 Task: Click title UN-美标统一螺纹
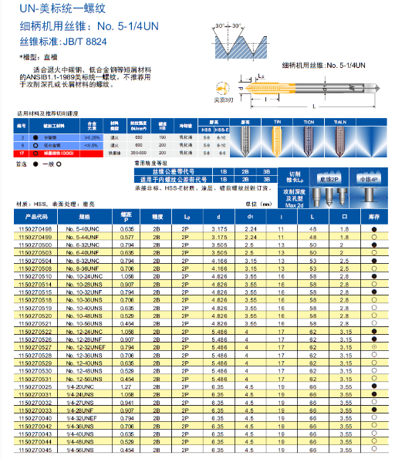pyautogui.click(x=62, y=8)
